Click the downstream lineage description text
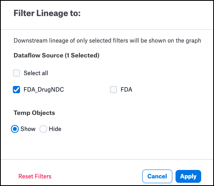The width and height of the screenshot is (214, 186). [107, 41]
